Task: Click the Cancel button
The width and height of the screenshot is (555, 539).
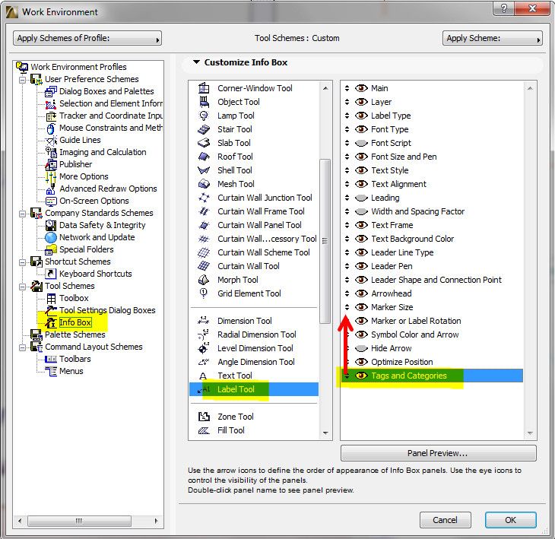Action: click(x=445, y=520)
